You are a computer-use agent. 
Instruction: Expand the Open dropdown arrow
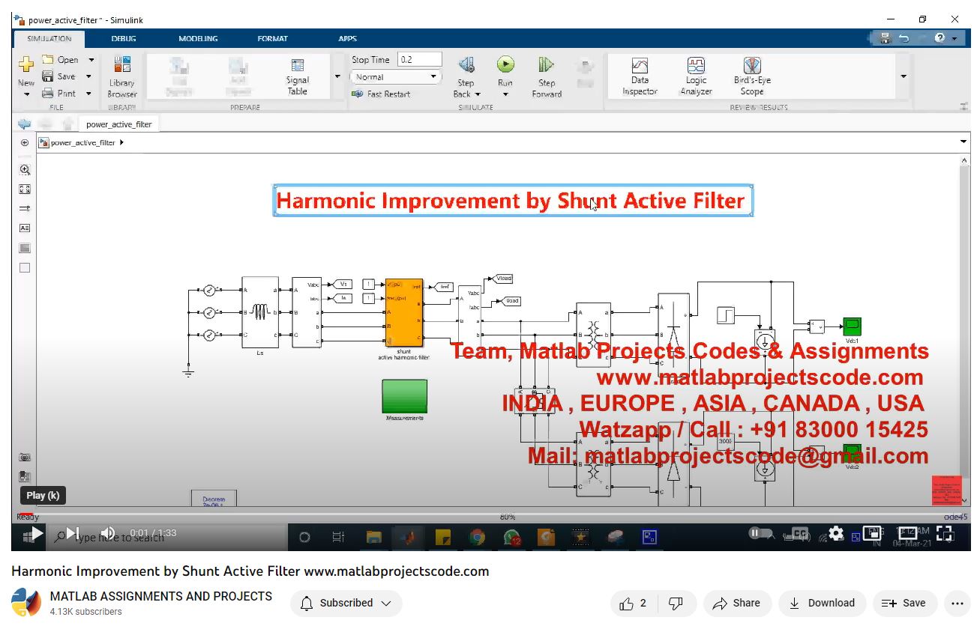[91, 60]
